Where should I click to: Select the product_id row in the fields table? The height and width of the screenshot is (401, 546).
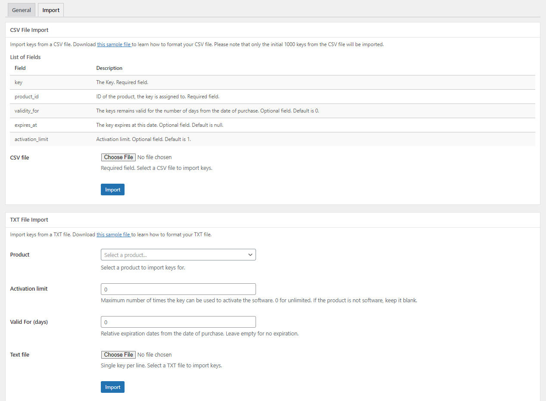point(272,97)
